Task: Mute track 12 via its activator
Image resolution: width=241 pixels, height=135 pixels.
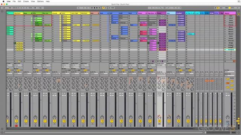Action: click(83, 121)
